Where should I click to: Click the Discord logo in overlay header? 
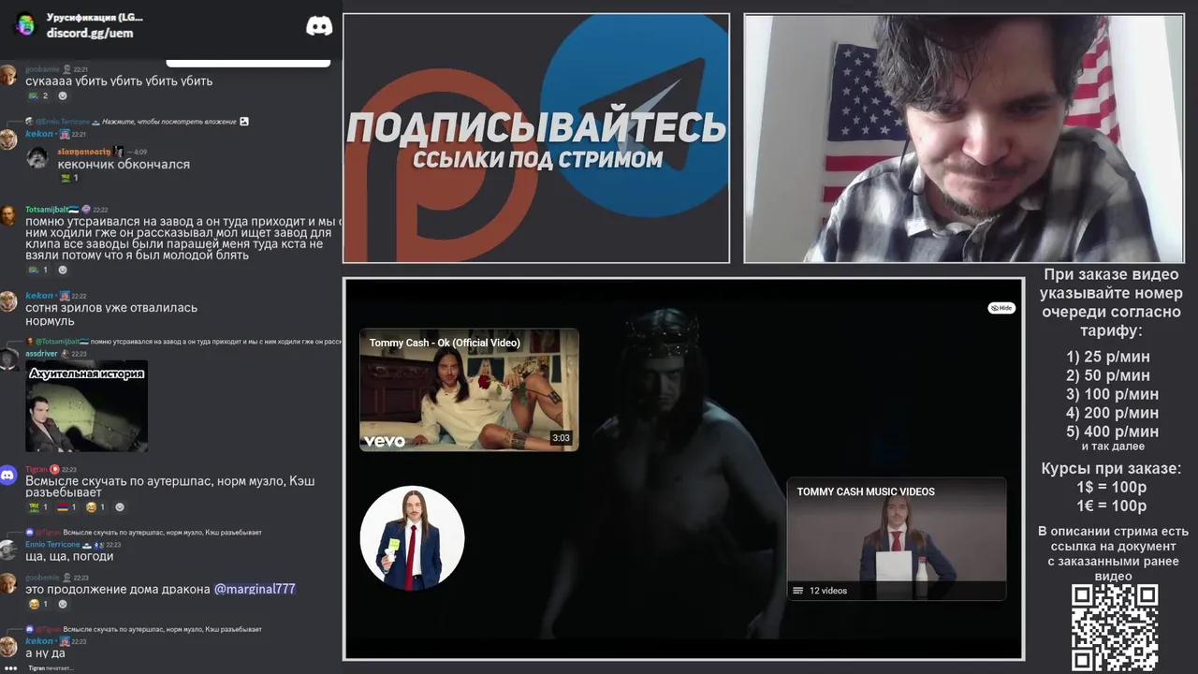pyautogui.click(x=319, y=26)
